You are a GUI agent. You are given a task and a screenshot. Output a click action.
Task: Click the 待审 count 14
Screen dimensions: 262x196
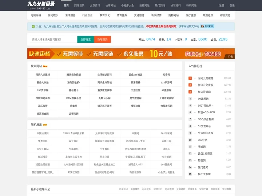[x=169, y=39]
